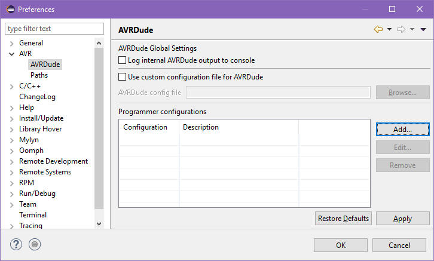The height and width of the screenshot is (261, 434).
Task: Click the round record icon beside Help
Action: pos(35,244)
